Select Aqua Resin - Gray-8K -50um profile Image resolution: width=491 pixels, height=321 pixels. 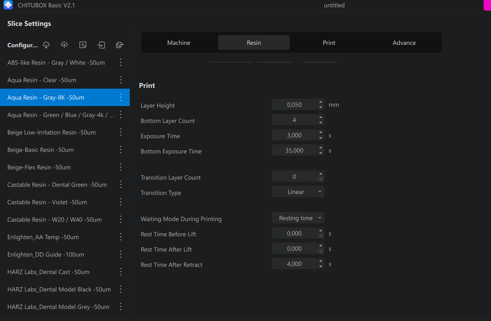coord(65,97)
